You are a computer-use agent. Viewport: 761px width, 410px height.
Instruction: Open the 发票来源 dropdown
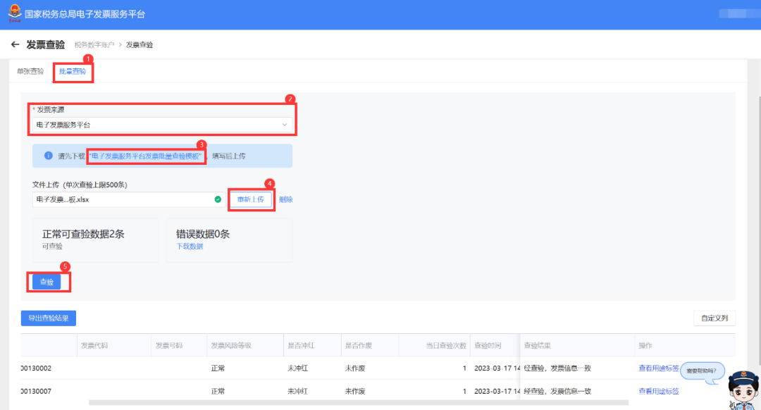pos(161,125)
